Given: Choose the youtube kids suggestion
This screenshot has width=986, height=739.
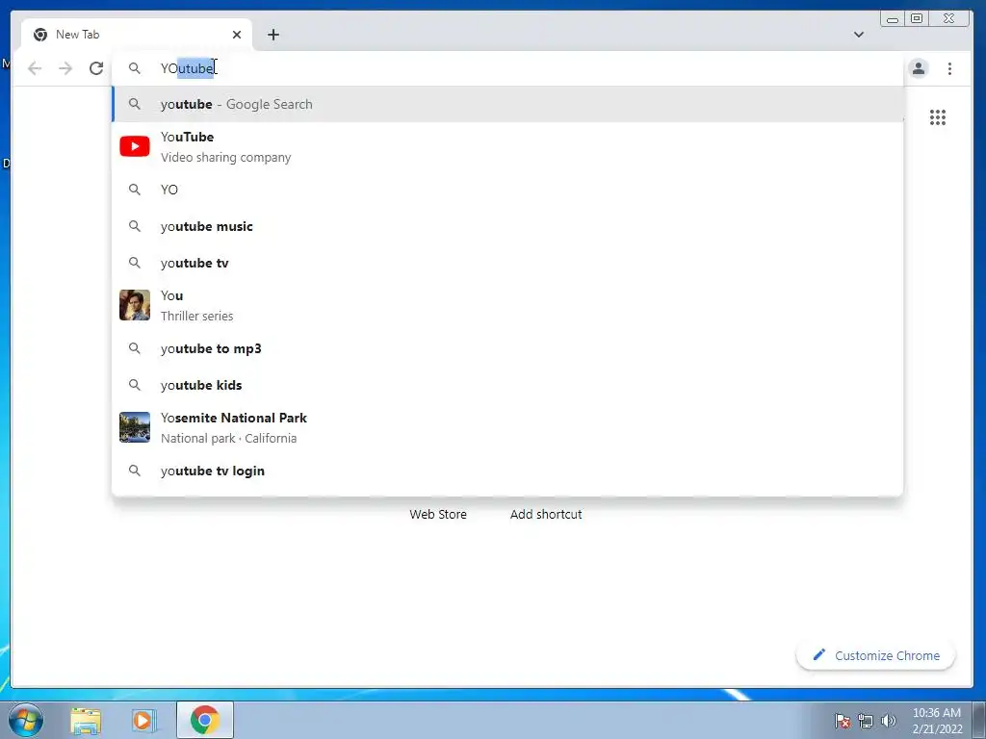Looking at the screenshot, I should [x=507, y=385].
